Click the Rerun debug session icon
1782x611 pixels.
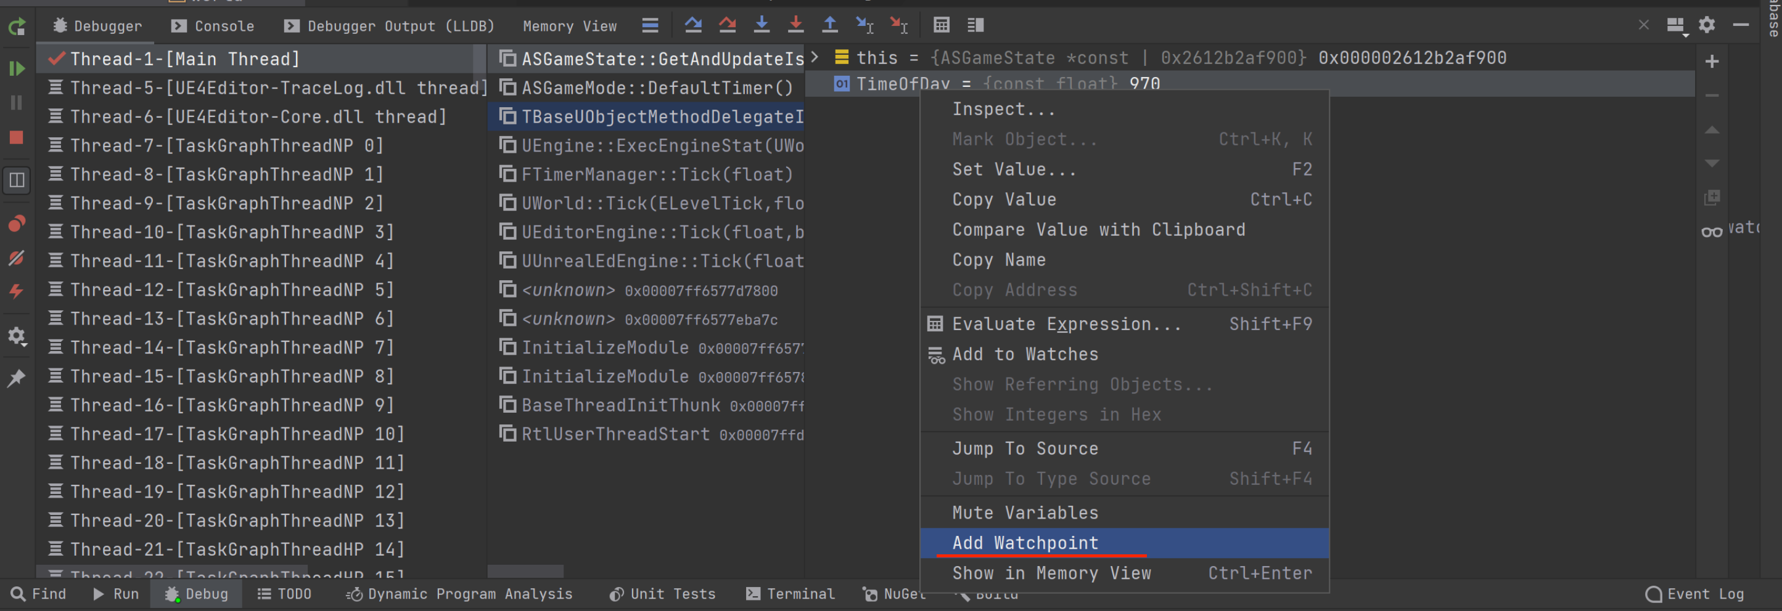pyautogui.click(x=17, y=27)
